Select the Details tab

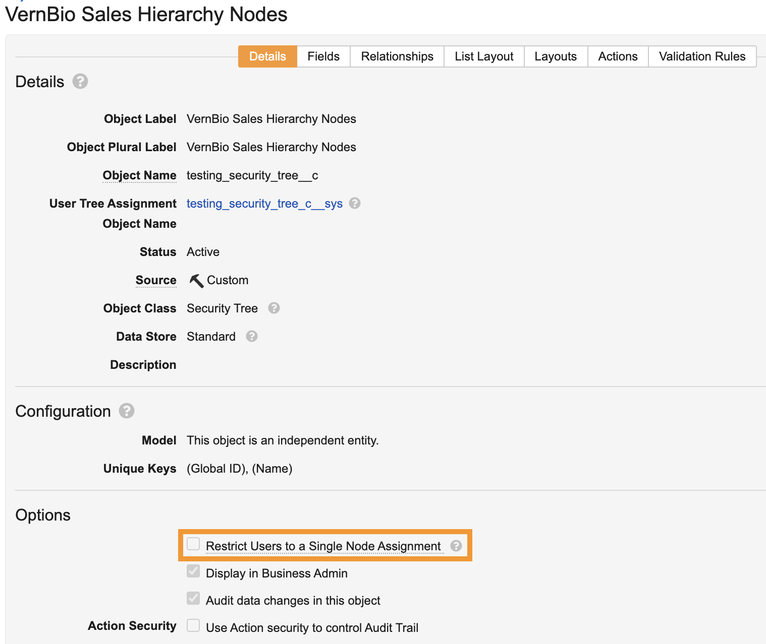pos(267,56)
